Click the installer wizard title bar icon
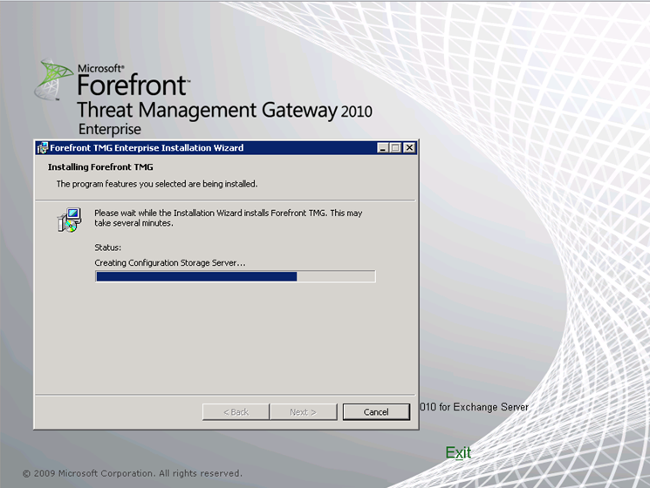Viewport: 650px width, 488px height. [x=43, y=148]
